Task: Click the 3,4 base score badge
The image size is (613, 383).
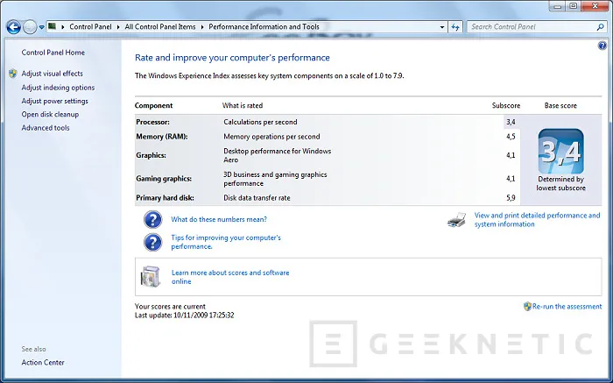Action: coord(560,152)
